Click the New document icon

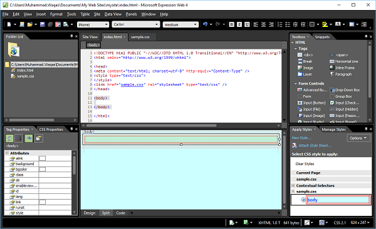click(9, 24)
